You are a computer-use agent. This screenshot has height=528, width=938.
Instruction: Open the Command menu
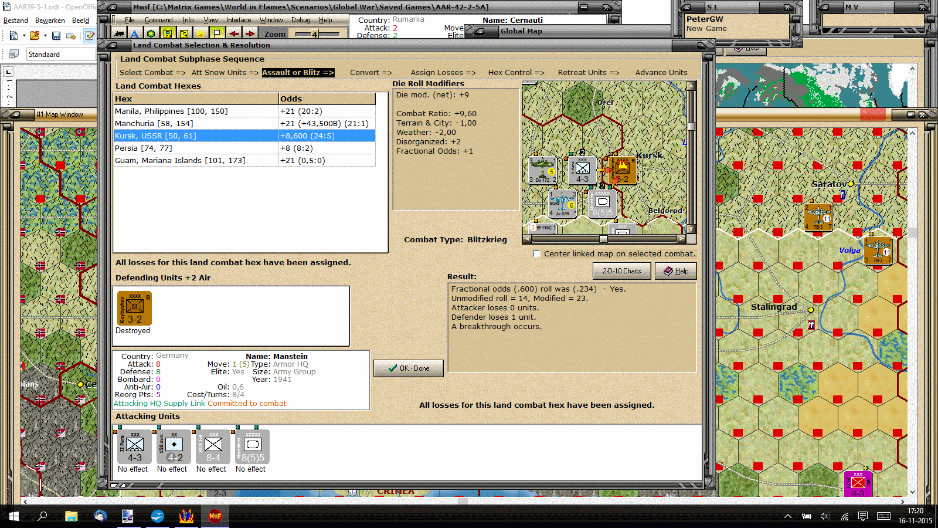[x=158, y=20]
